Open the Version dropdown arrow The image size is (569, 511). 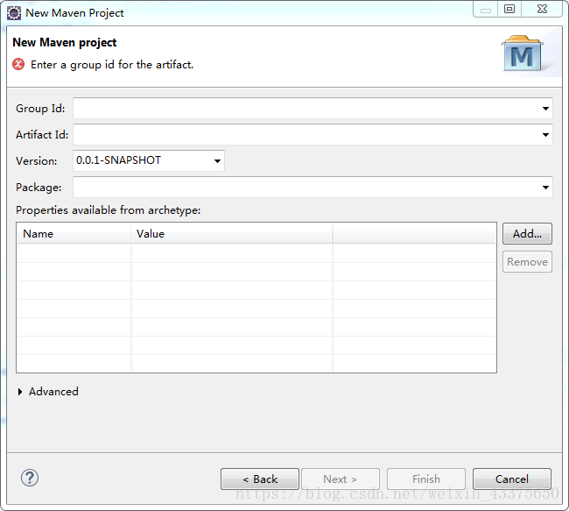click(x=217, y=161)
